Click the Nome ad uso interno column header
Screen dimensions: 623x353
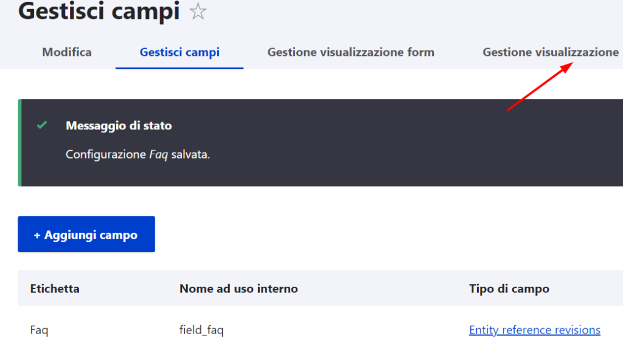(x=238, y=289)
